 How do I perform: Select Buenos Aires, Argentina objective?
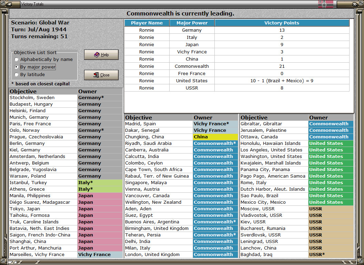click(159, 222)
